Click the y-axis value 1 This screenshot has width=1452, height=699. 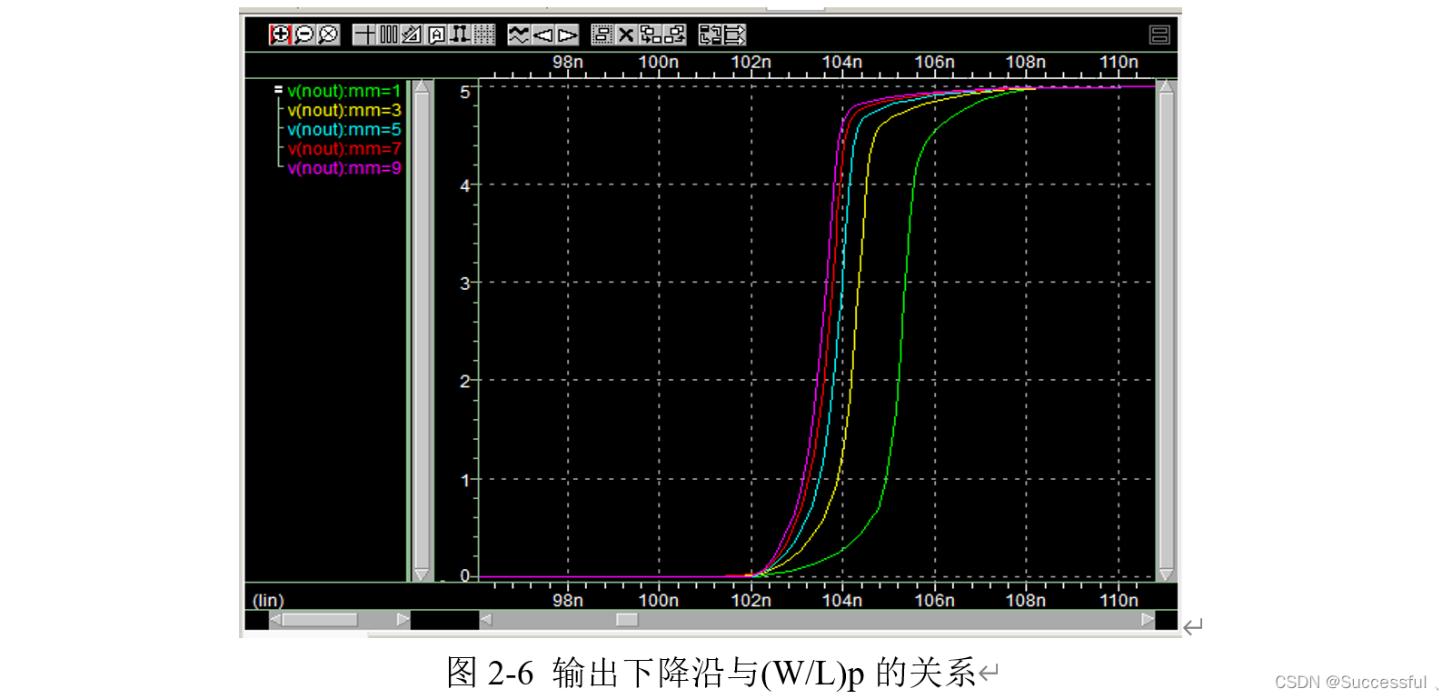tap(465, 480)
